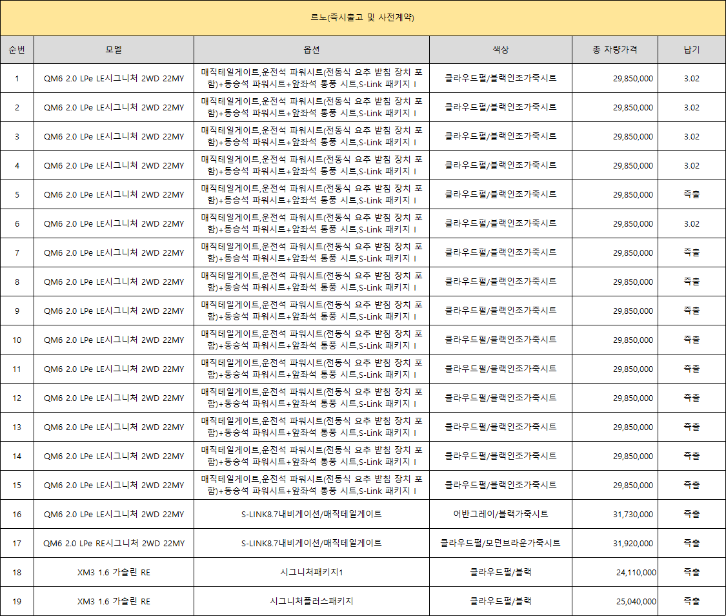Select the XM3 model cell in row 19

pos(114,601)
